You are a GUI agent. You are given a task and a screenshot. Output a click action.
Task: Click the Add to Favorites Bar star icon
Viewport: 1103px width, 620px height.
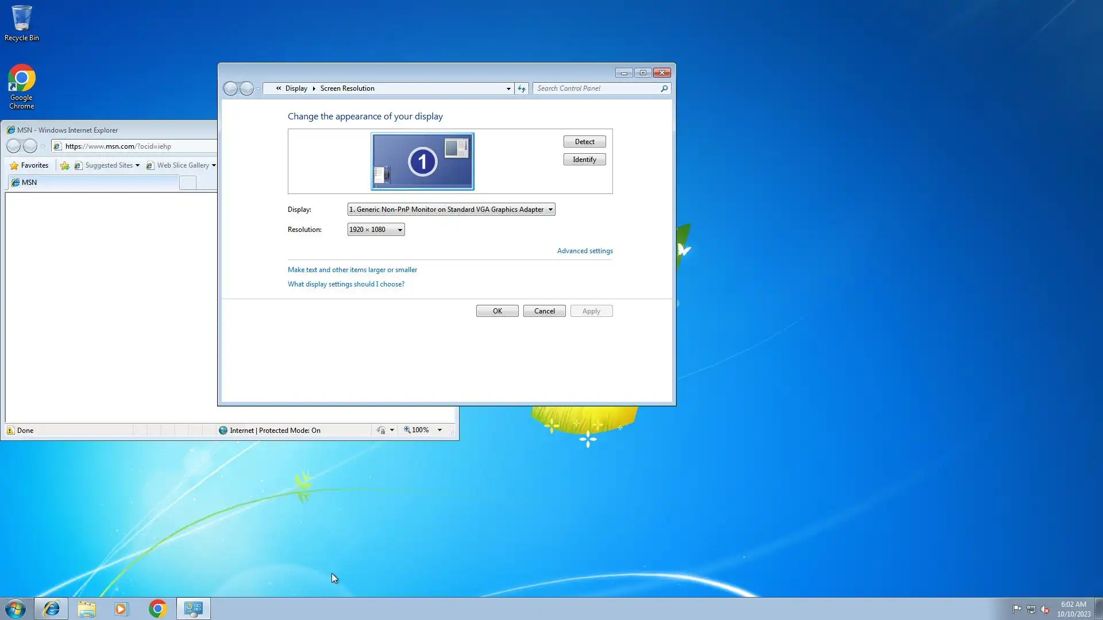(65, 165)
